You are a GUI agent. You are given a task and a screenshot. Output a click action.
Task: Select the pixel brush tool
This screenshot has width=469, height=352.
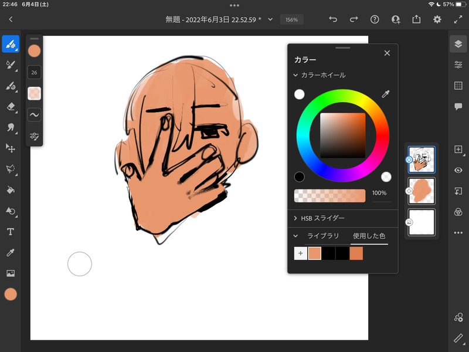[11, 45]
